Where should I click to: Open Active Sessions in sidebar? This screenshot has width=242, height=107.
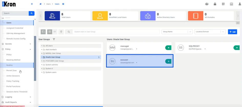pyautogui.click(x=13, y=76)
